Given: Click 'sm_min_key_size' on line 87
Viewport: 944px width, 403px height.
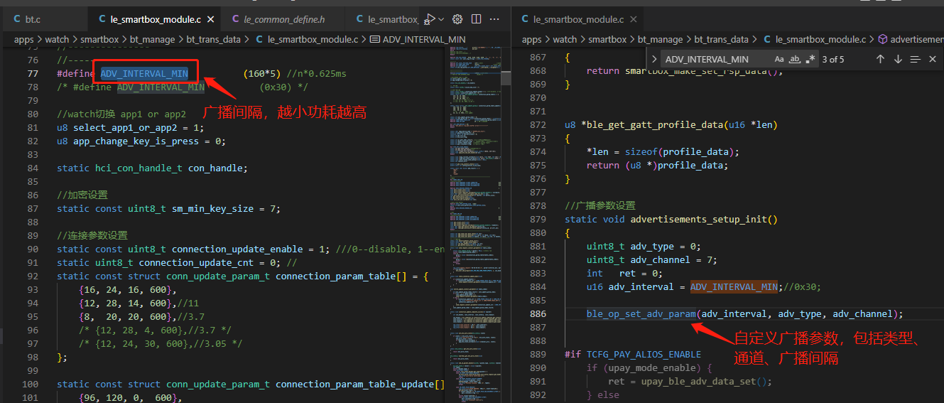Looking at the screenshot, I should point(212,208).
